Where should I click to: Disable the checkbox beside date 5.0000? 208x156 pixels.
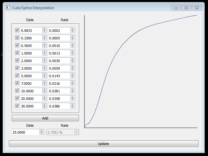pyautogui.click(x=17, y=76)
